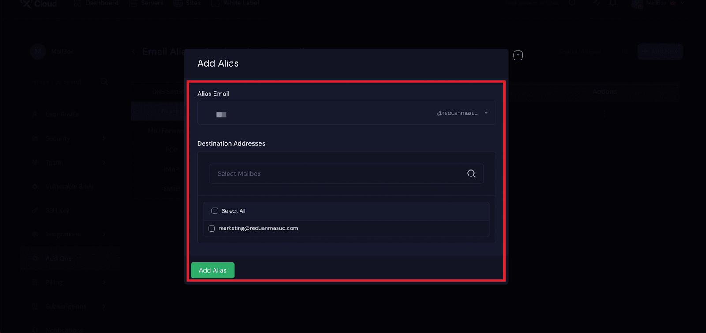The height and width of the screenshot is (333, 706).
Task: Focus the Alias Email text field
Action: point(318,113)
